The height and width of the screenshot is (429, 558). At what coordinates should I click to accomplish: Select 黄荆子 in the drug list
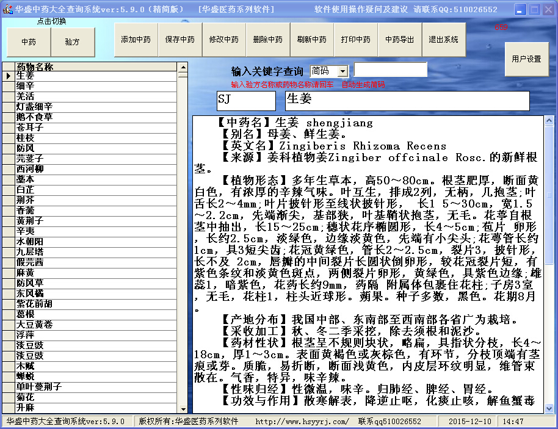[x=96, y=221]
